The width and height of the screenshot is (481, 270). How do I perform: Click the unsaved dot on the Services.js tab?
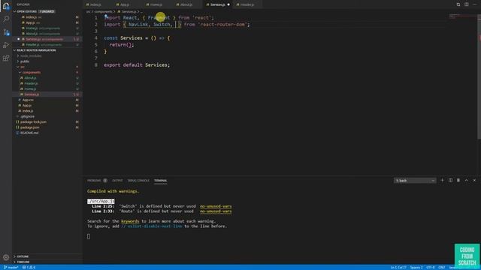[228, 4]
